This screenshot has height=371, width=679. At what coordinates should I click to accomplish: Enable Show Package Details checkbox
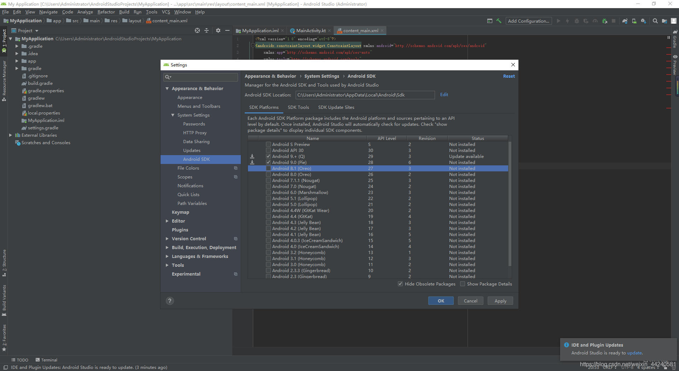point(462,284)
